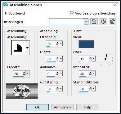This screenshot has height=114, width=121.
Task: Decrease Stand lichtbron with the down spinner
Action: 90,90
